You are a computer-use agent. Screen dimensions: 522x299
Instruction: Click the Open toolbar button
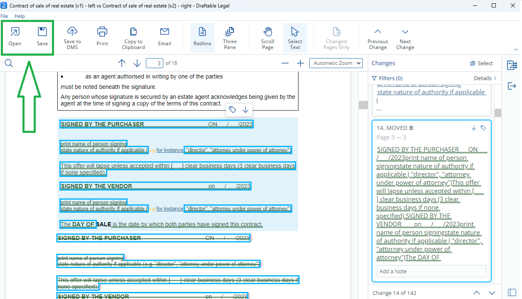pos(15,37)
